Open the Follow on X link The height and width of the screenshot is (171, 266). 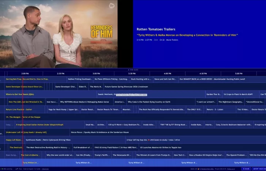pyautogui.click(x=231, y=169)
